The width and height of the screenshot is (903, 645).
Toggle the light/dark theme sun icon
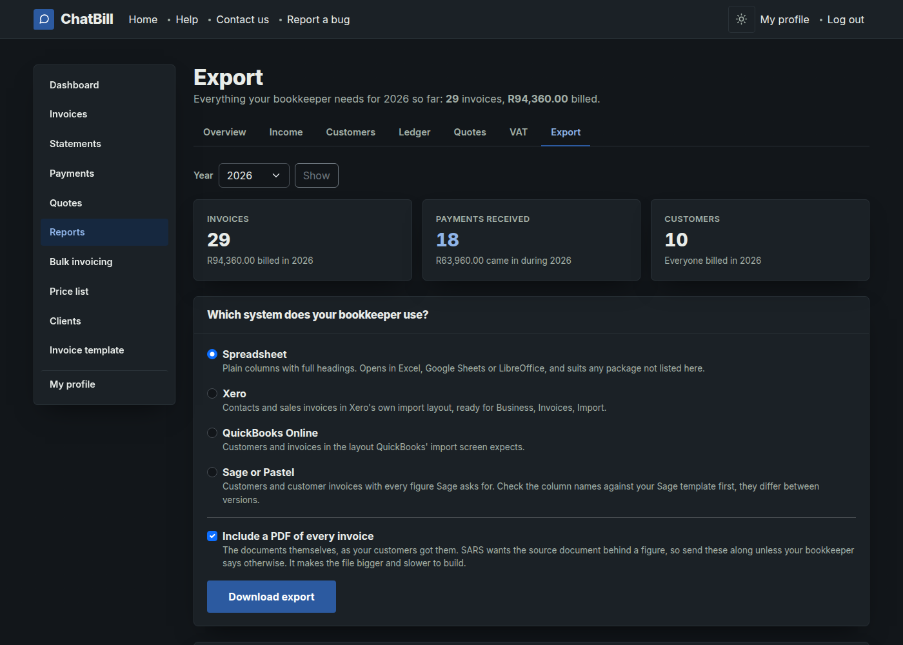click(742, 19)
